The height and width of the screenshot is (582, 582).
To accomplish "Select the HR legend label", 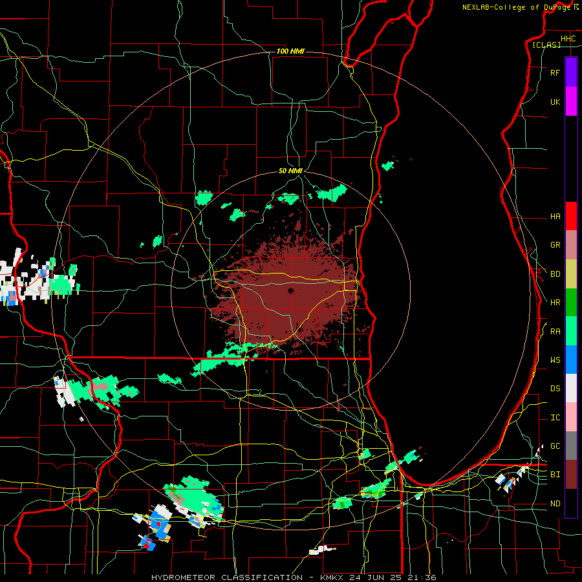I will pos(555,303).
